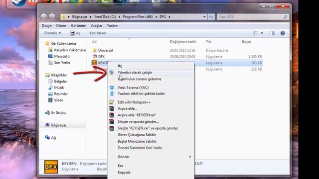The image size is (319, 179).
Task: Click the Universal folder icon
Action: pos(94,50)
